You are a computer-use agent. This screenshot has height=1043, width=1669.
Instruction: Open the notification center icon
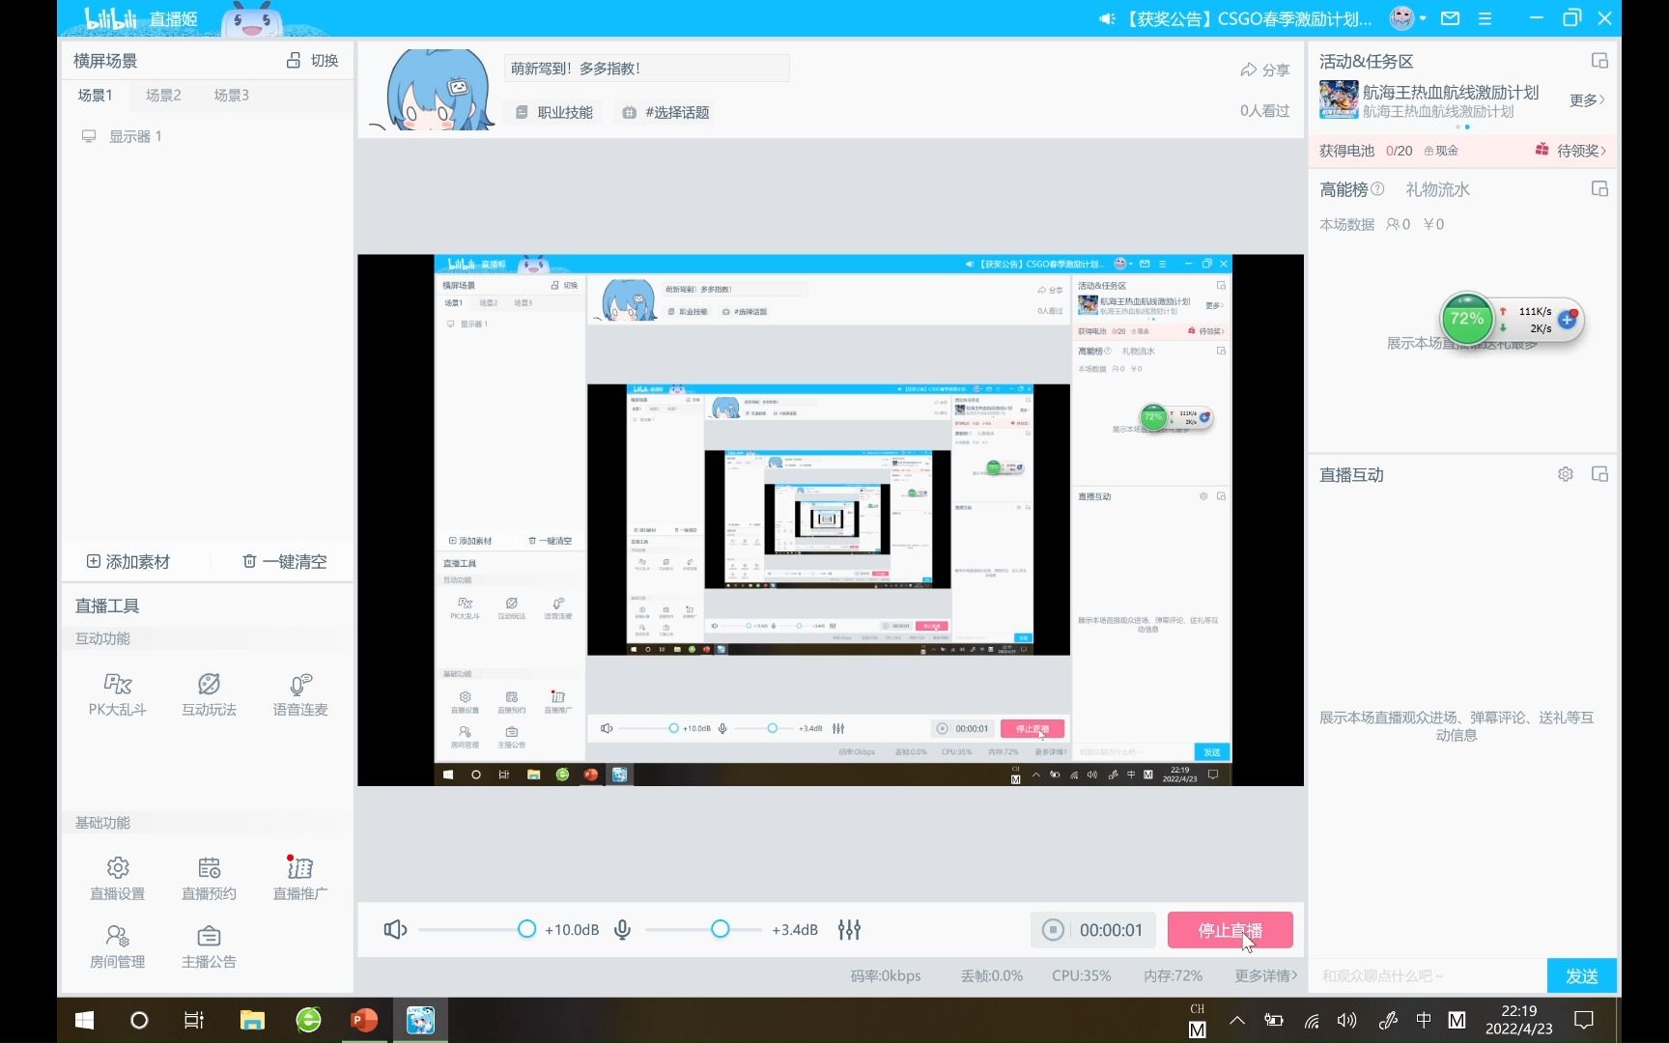tap(1584, 1020)
